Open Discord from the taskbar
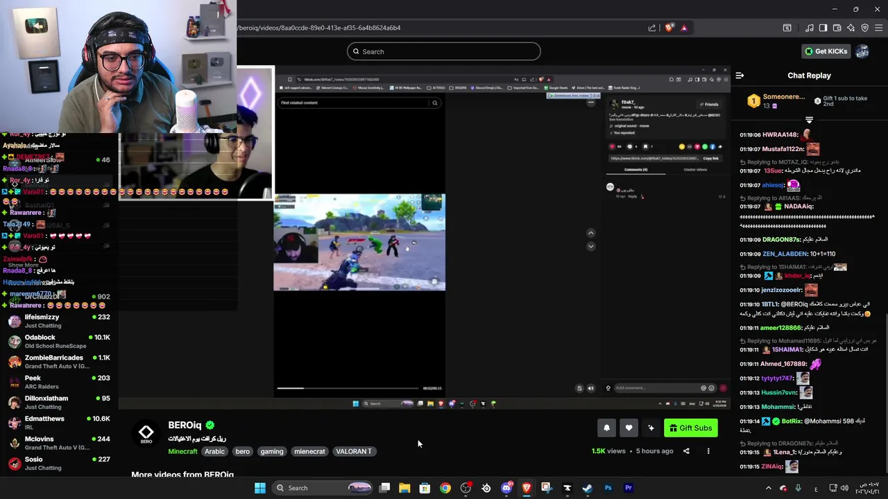This screenshot has height=499, width=888. click(x=506, y=488)
